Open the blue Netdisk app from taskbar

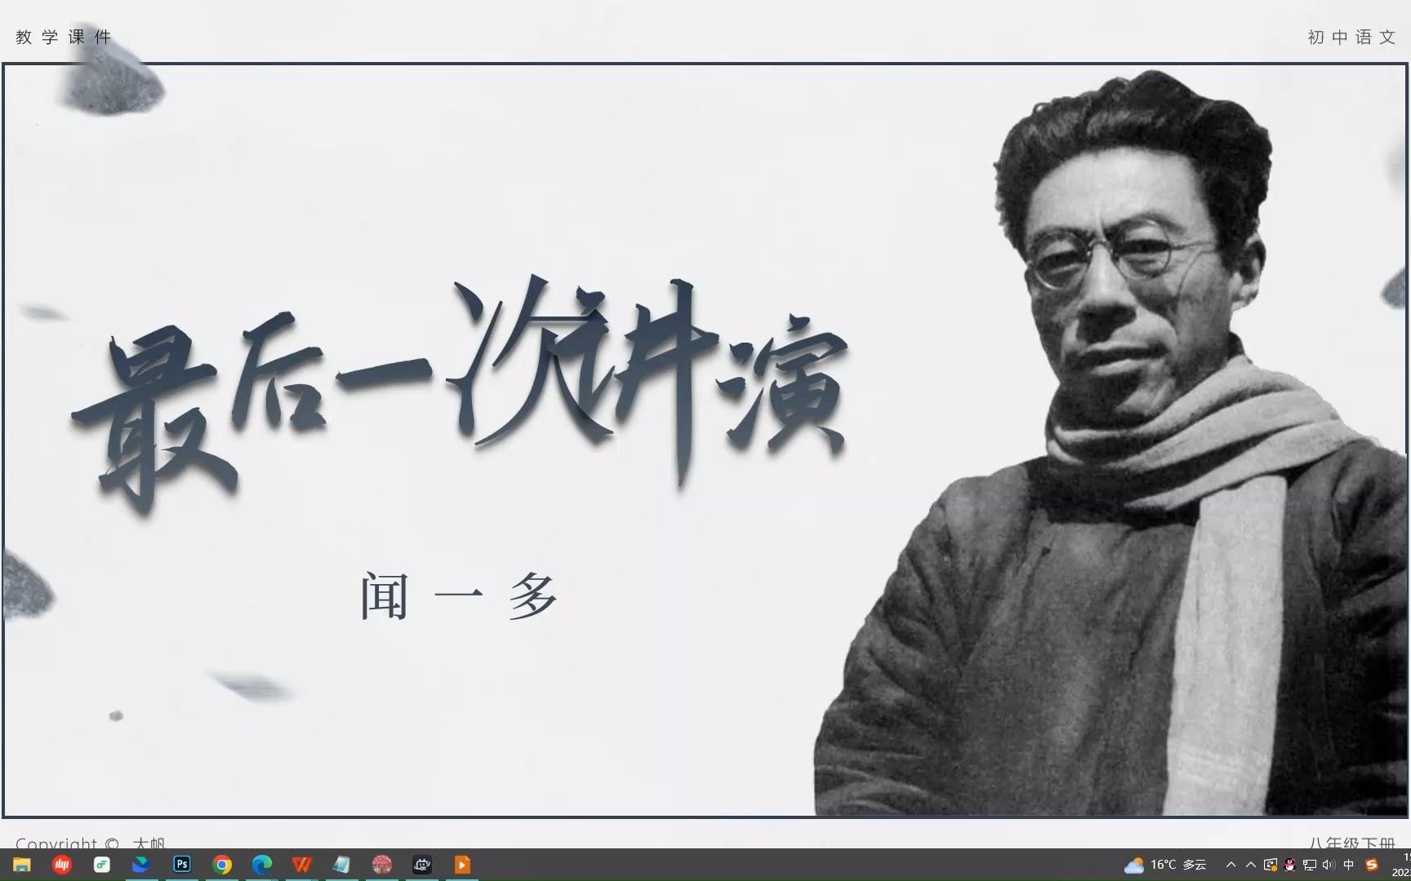142,865
